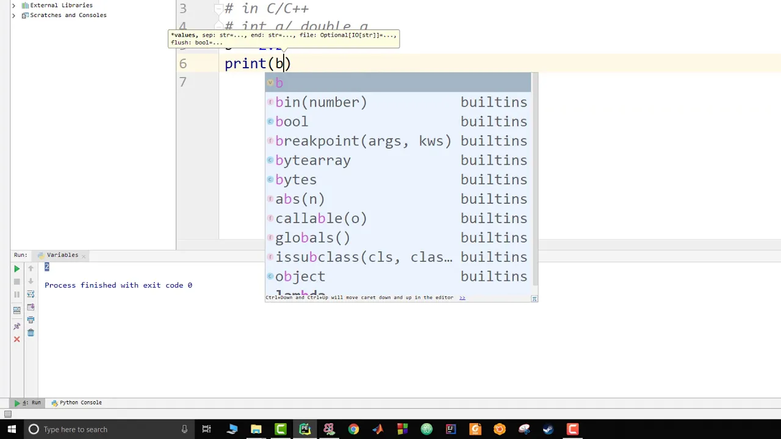Choose abs(n) from completion list

(398, 199)
